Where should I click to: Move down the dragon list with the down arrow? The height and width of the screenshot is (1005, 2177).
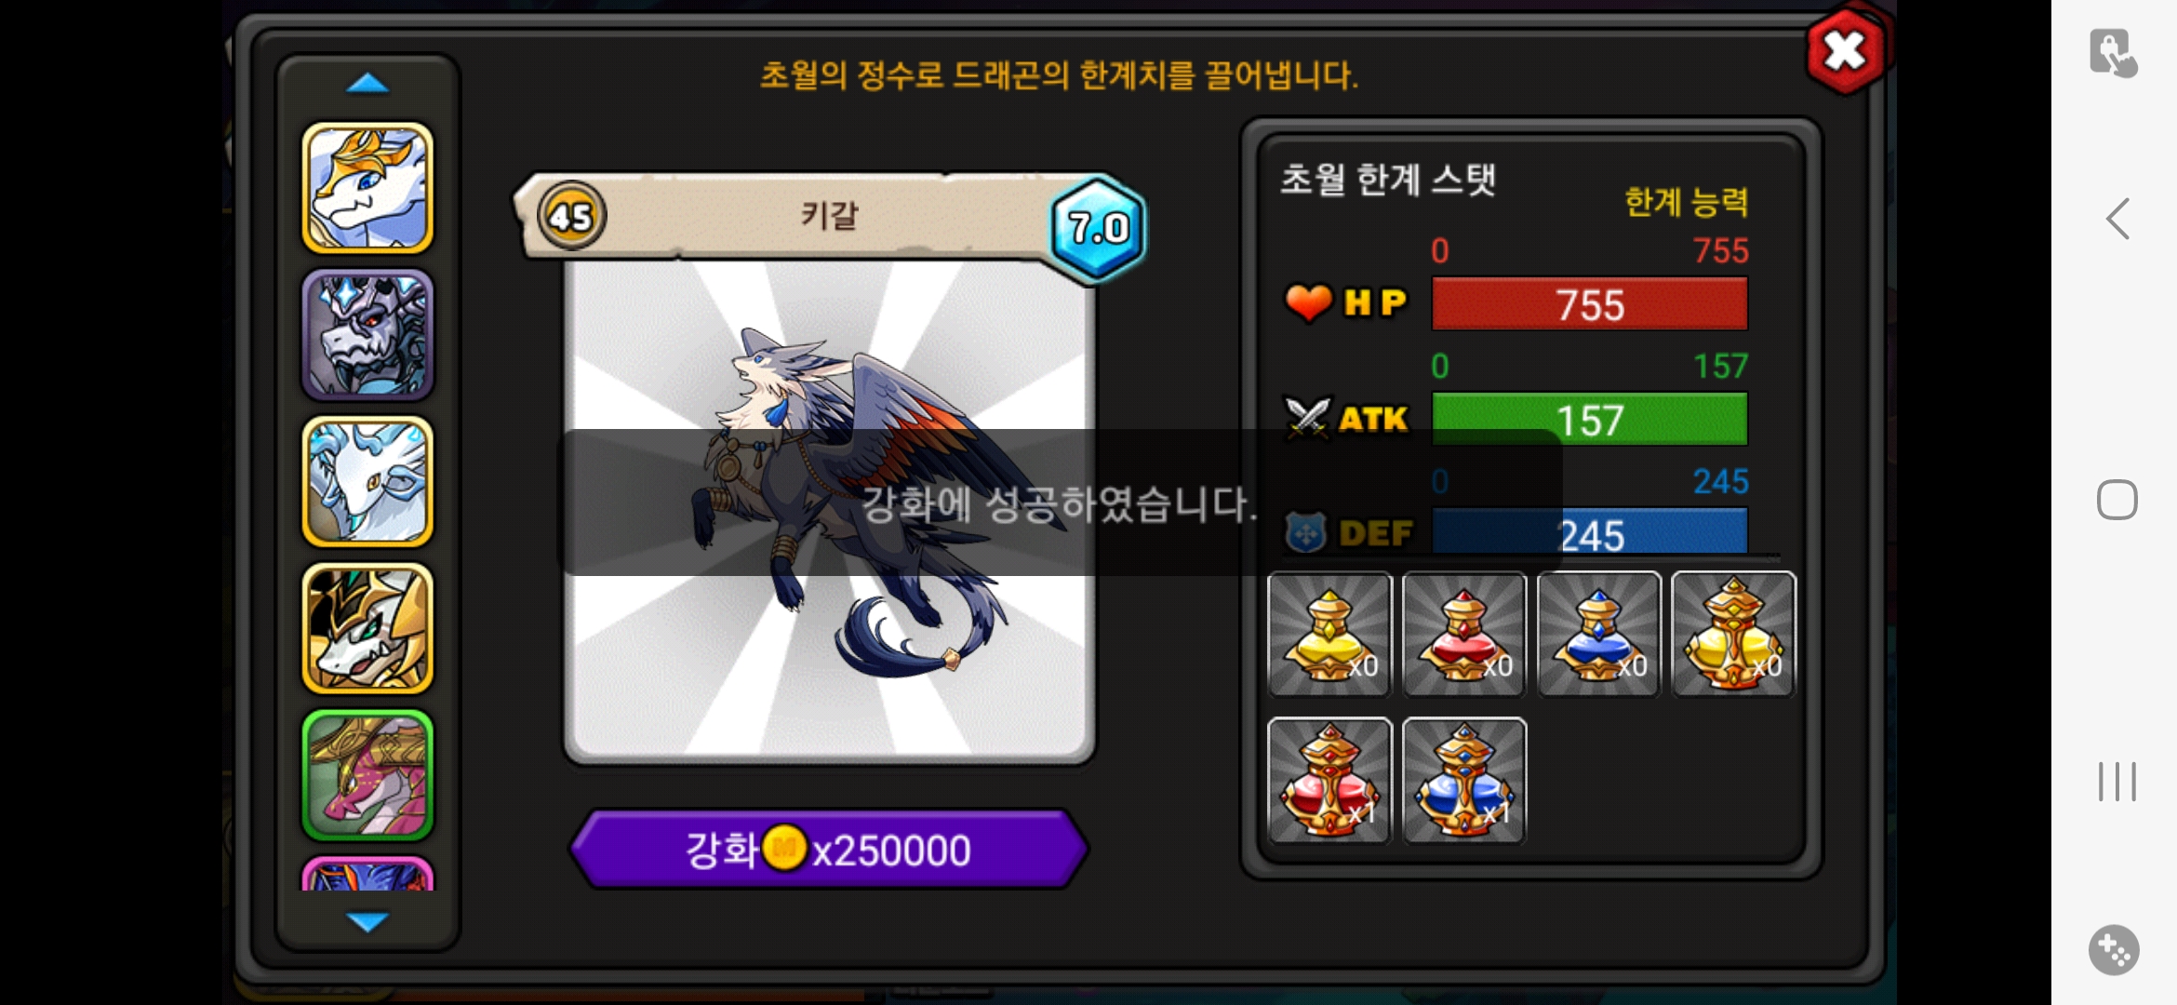(367, 921)
